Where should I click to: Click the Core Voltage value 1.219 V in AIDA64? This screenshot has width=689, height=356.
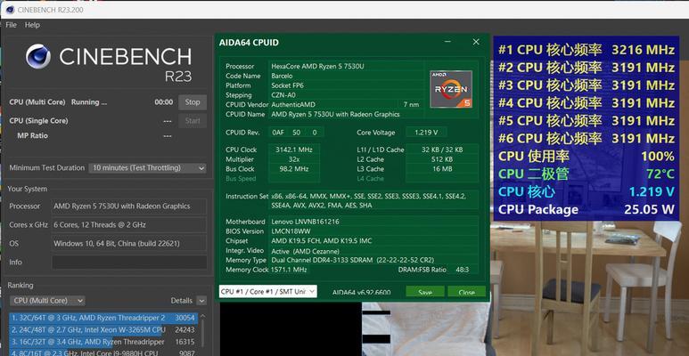coord(426,133)
